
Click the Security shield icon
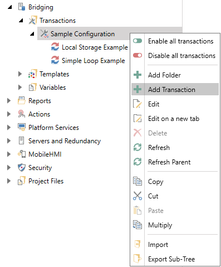click(x=22, y=167)
